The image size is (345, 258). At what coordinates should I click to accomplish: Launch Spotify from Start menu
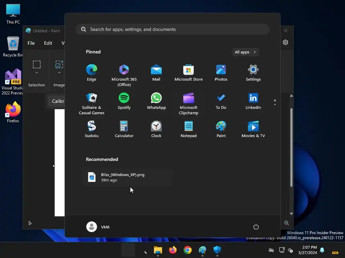[x=124, y=101]
